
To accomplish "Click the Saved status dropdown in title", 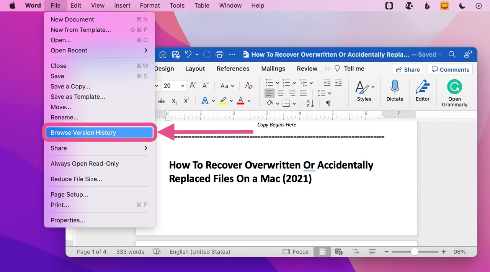I will coord(430,54).
